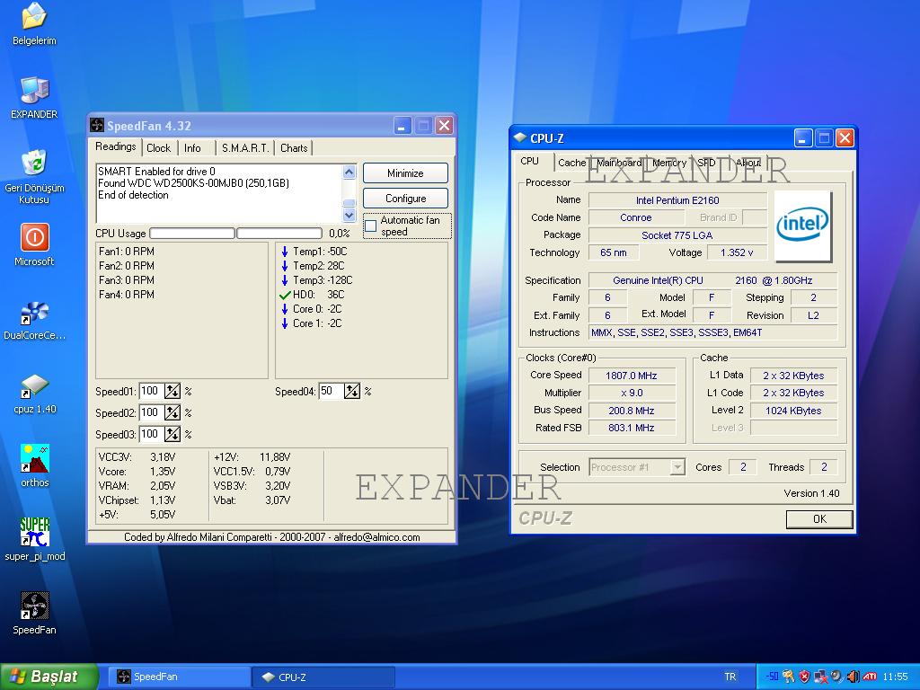Adjust the Speed03 spinner arrows
920x690 pixels.
[x=172, y=435]
